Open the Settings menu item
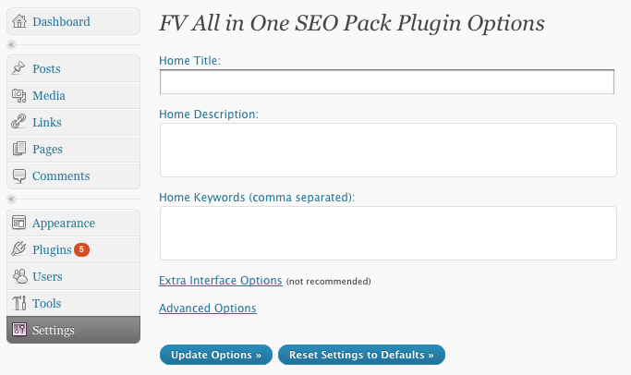This screenshot has width=631, height=375. tap(74, 330)
